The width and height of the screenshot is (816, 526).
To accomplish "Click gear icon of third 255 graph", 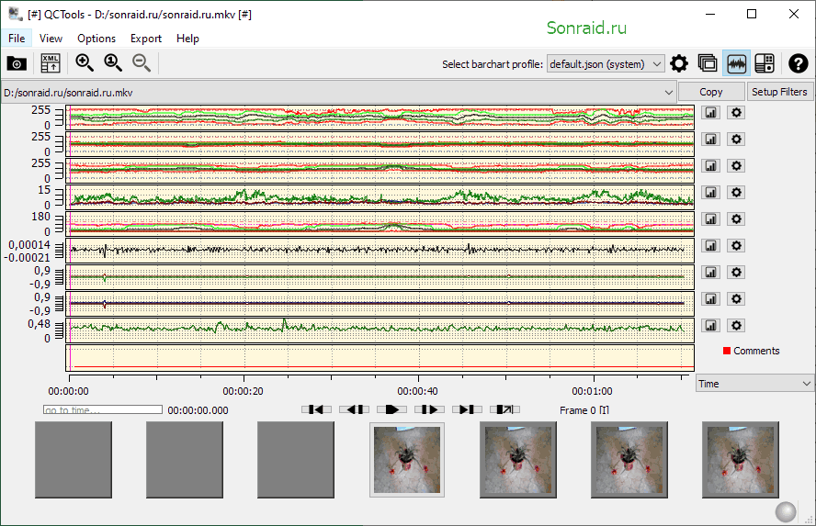I will [736, 165].
